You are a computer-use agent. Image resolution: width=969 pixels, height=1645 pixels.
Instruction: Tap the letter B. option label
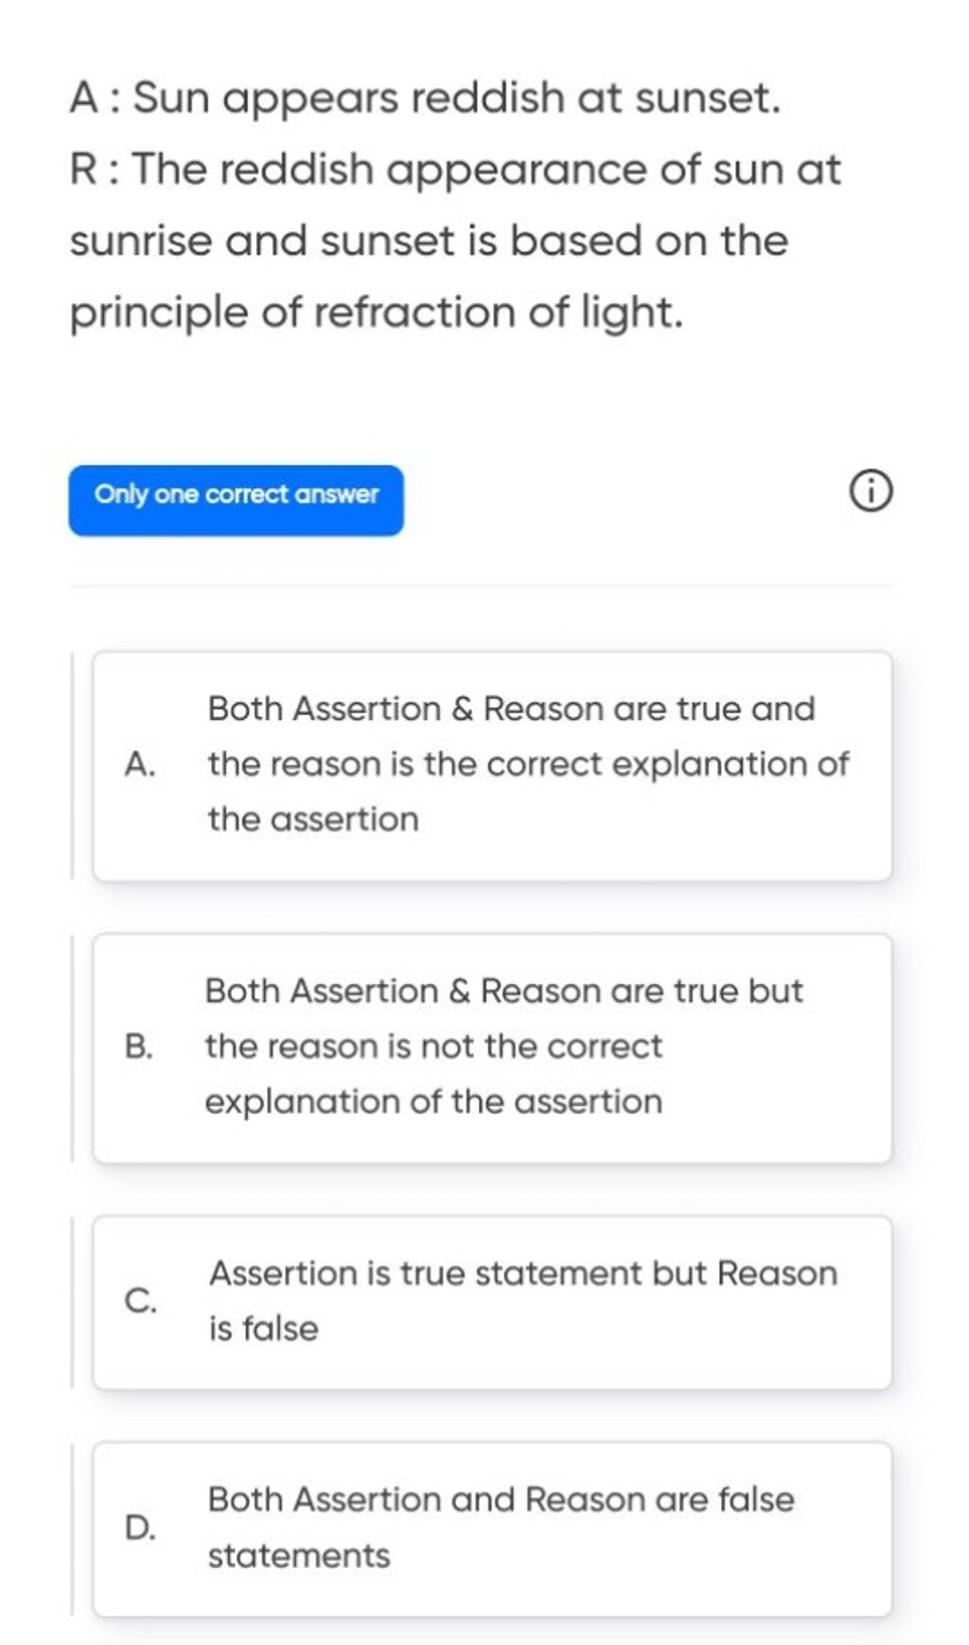click(139, 1046)
